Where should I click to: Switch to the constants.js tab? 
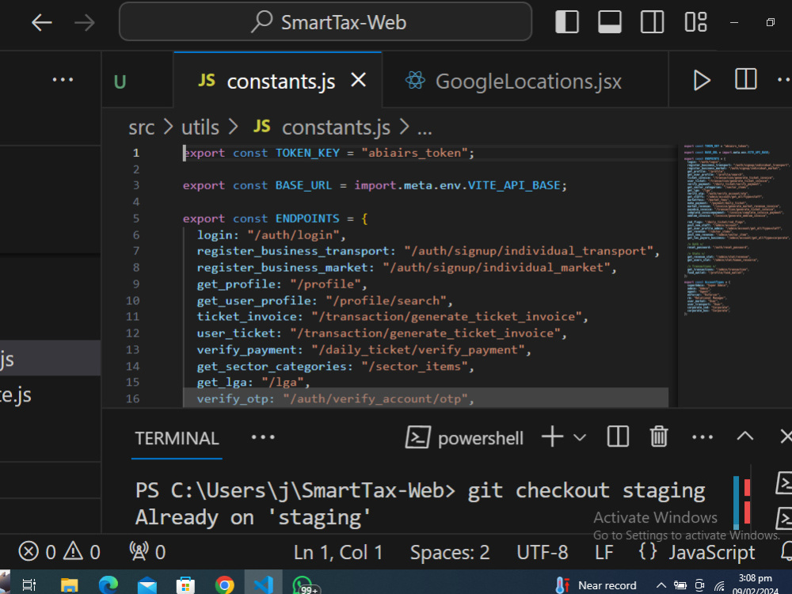click(278, 81)
